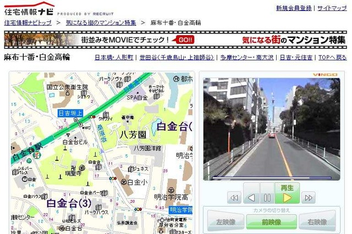This screenshot has height=234, width=352.
Task: Go to 住宅情報ナビトップ breadcrumb
Action: [x=28, y=23]
